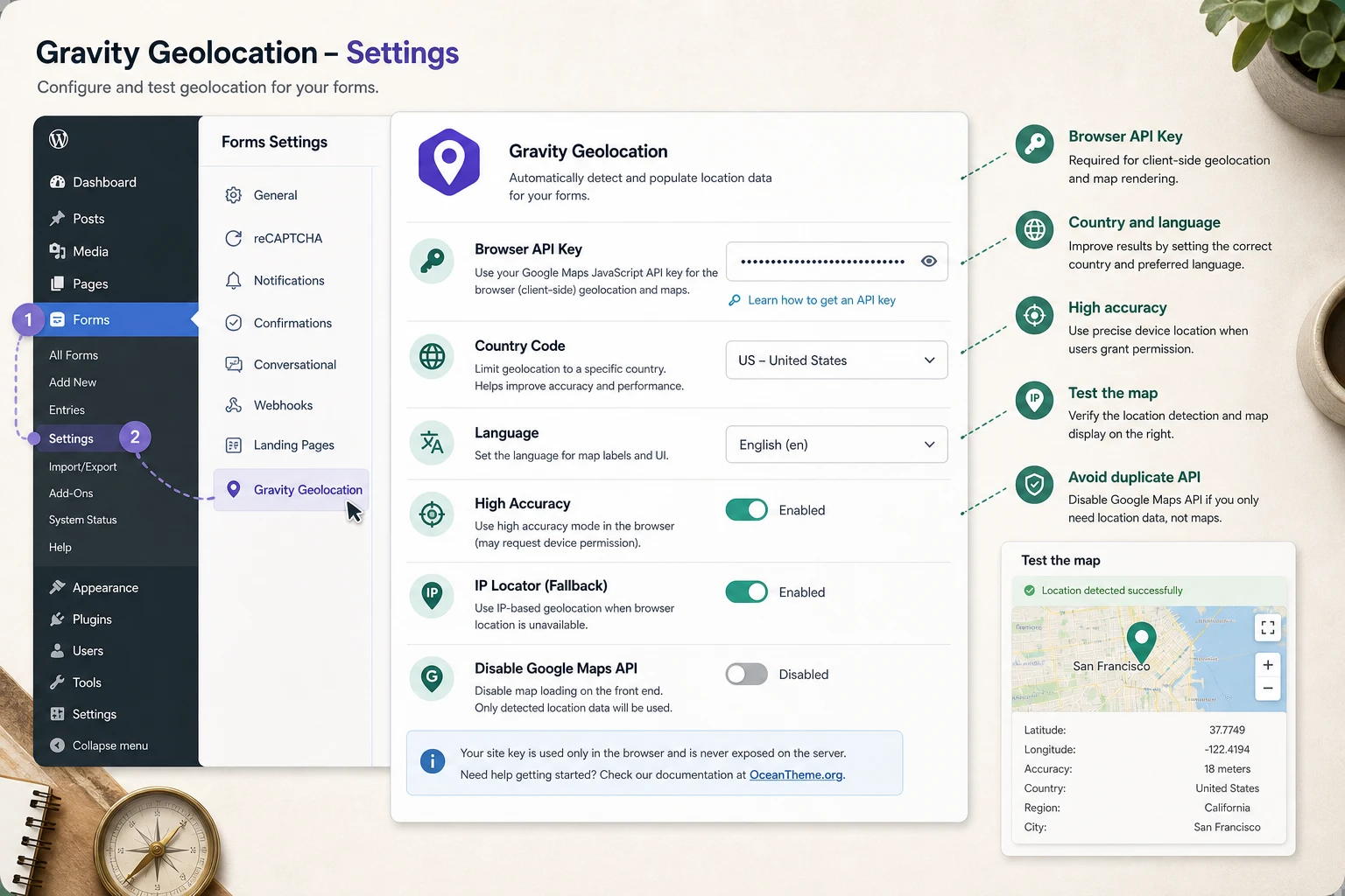
Task: Open the Country Code dropdown
Action: point(836,360)
